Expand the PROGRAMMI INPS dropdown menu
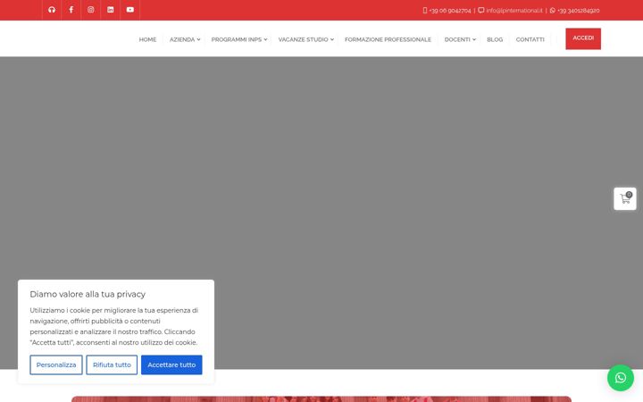The image size is (643, 402). [x=239, y=39]
